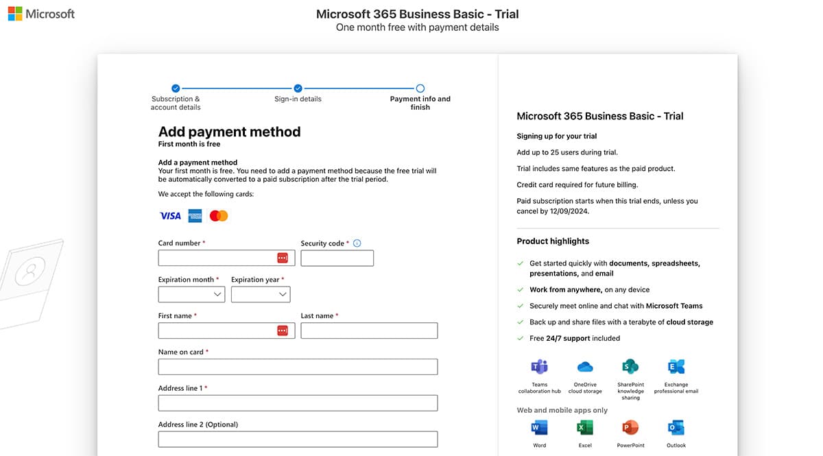Click the Visa card logo
Viewport: 823px width, 456px height.
[x=169, y=215]
